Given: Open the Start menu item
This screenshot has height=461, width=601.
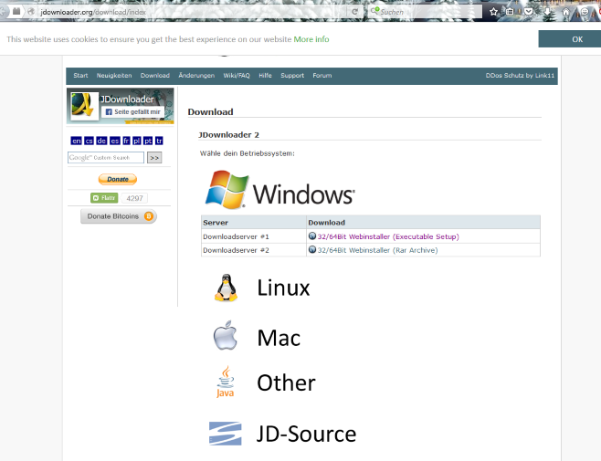Looking at the screenshot, I should click(80, 76).
